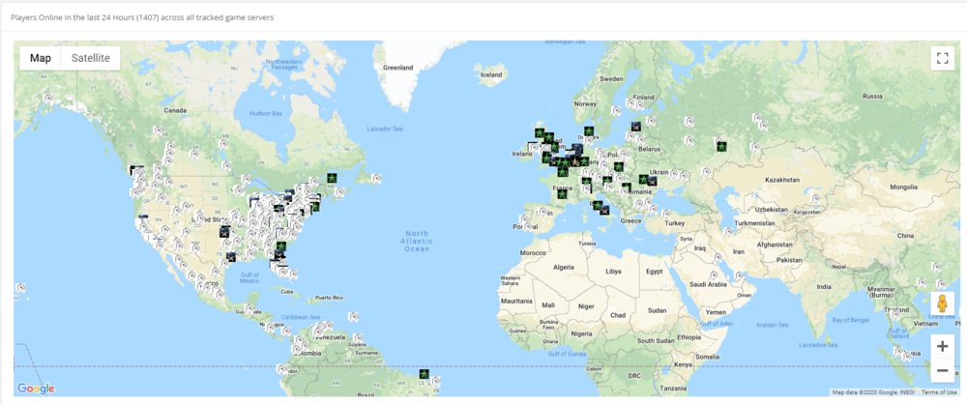Click the Google logo on the map
This screenshot has height=405, width=967.
[x=36, y=389]
